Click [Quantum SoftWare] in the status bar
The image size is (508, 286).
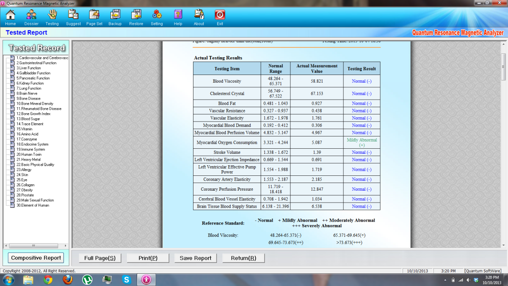tap(483, 271)
